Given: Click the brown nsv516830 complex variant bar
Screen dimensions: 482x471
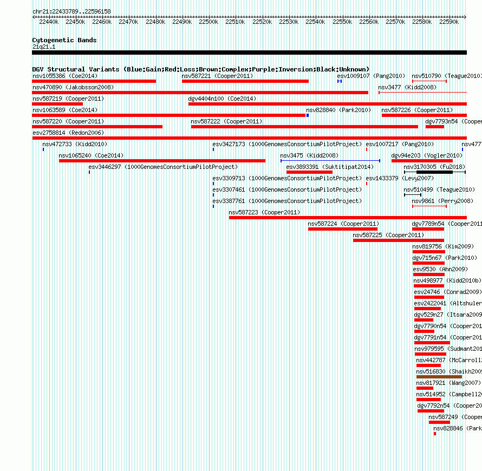Looking at the screenshot, I should (439, 377).
